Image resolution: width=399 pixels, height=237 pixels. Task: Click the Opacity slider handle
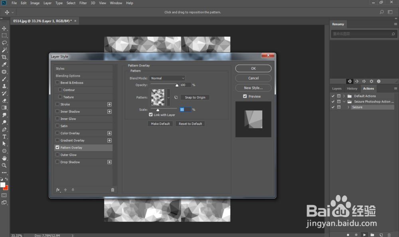click(177, 85)
